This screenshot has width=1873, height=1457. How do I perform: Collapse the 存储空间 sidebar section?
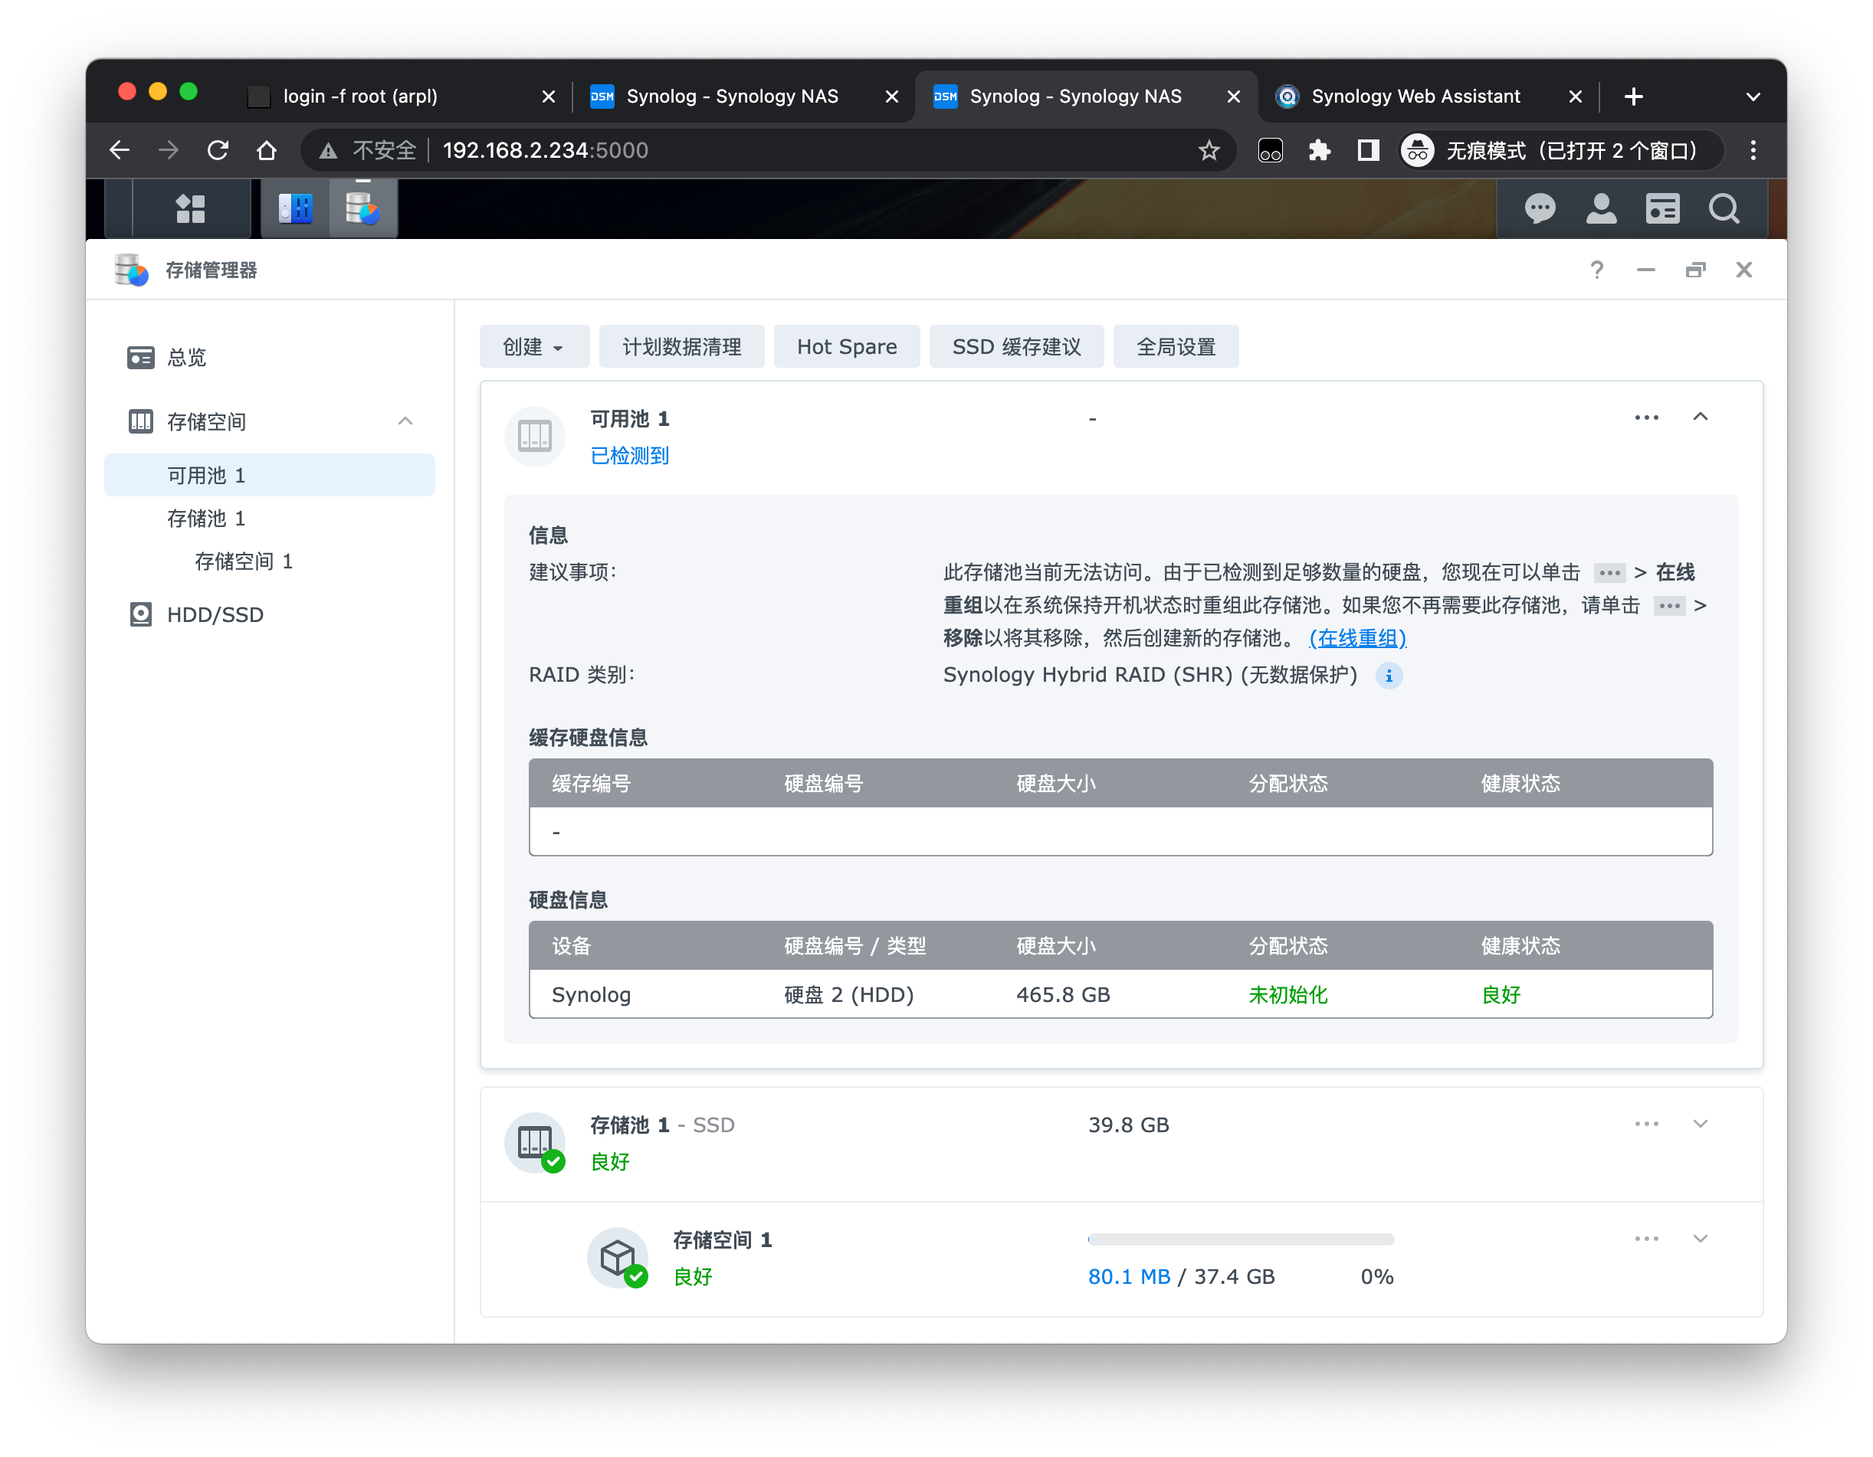pos(405,421)
